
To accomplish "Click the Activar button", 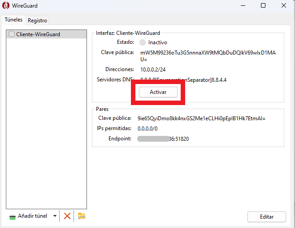I will [x=158, y=92].
